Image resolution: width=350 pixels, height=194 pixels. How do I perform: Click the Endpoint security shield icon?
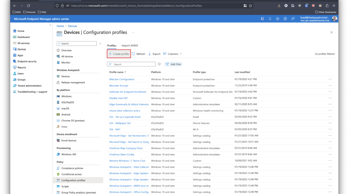coord(15,61)
